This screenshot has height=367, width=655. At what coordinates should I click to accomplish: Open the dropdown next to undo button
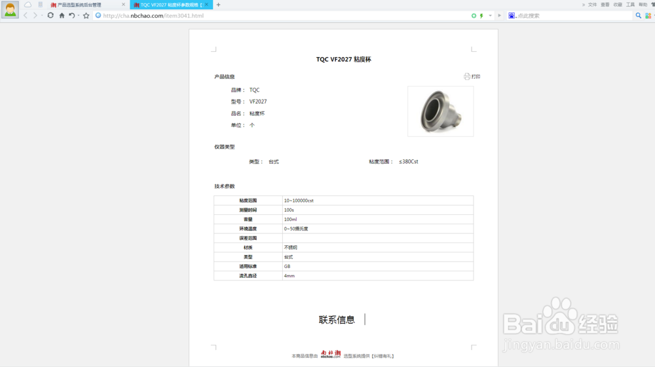pos(79,16)
